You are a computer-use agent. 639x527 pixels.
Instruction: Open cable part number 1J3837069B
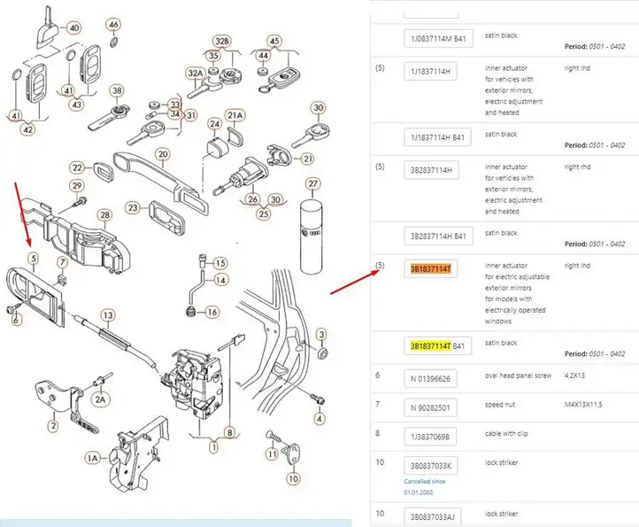430,437
